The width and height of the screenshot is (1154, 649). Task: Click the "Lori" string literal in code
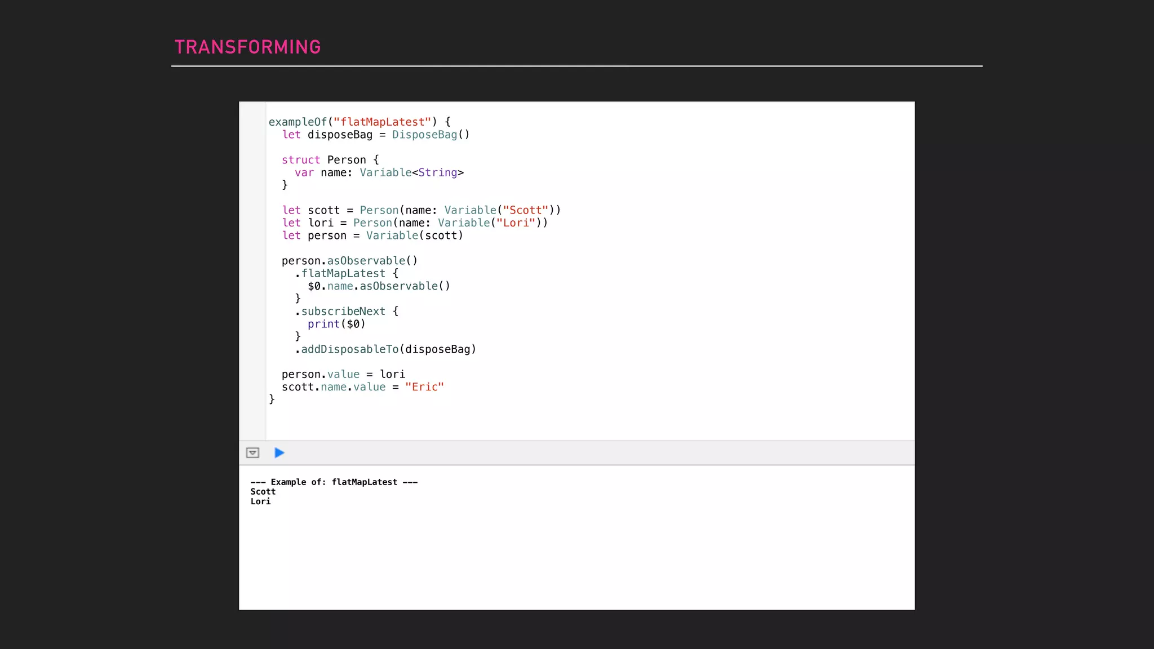516,223
